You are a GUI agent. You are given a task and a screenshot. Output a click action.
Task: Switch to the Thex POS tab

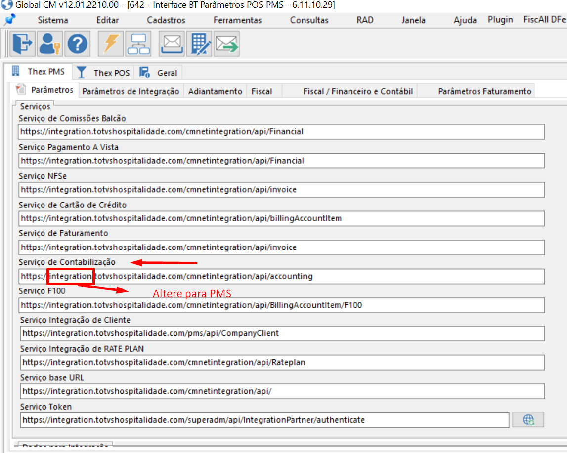pyautogui.click(x=110, y=72)
